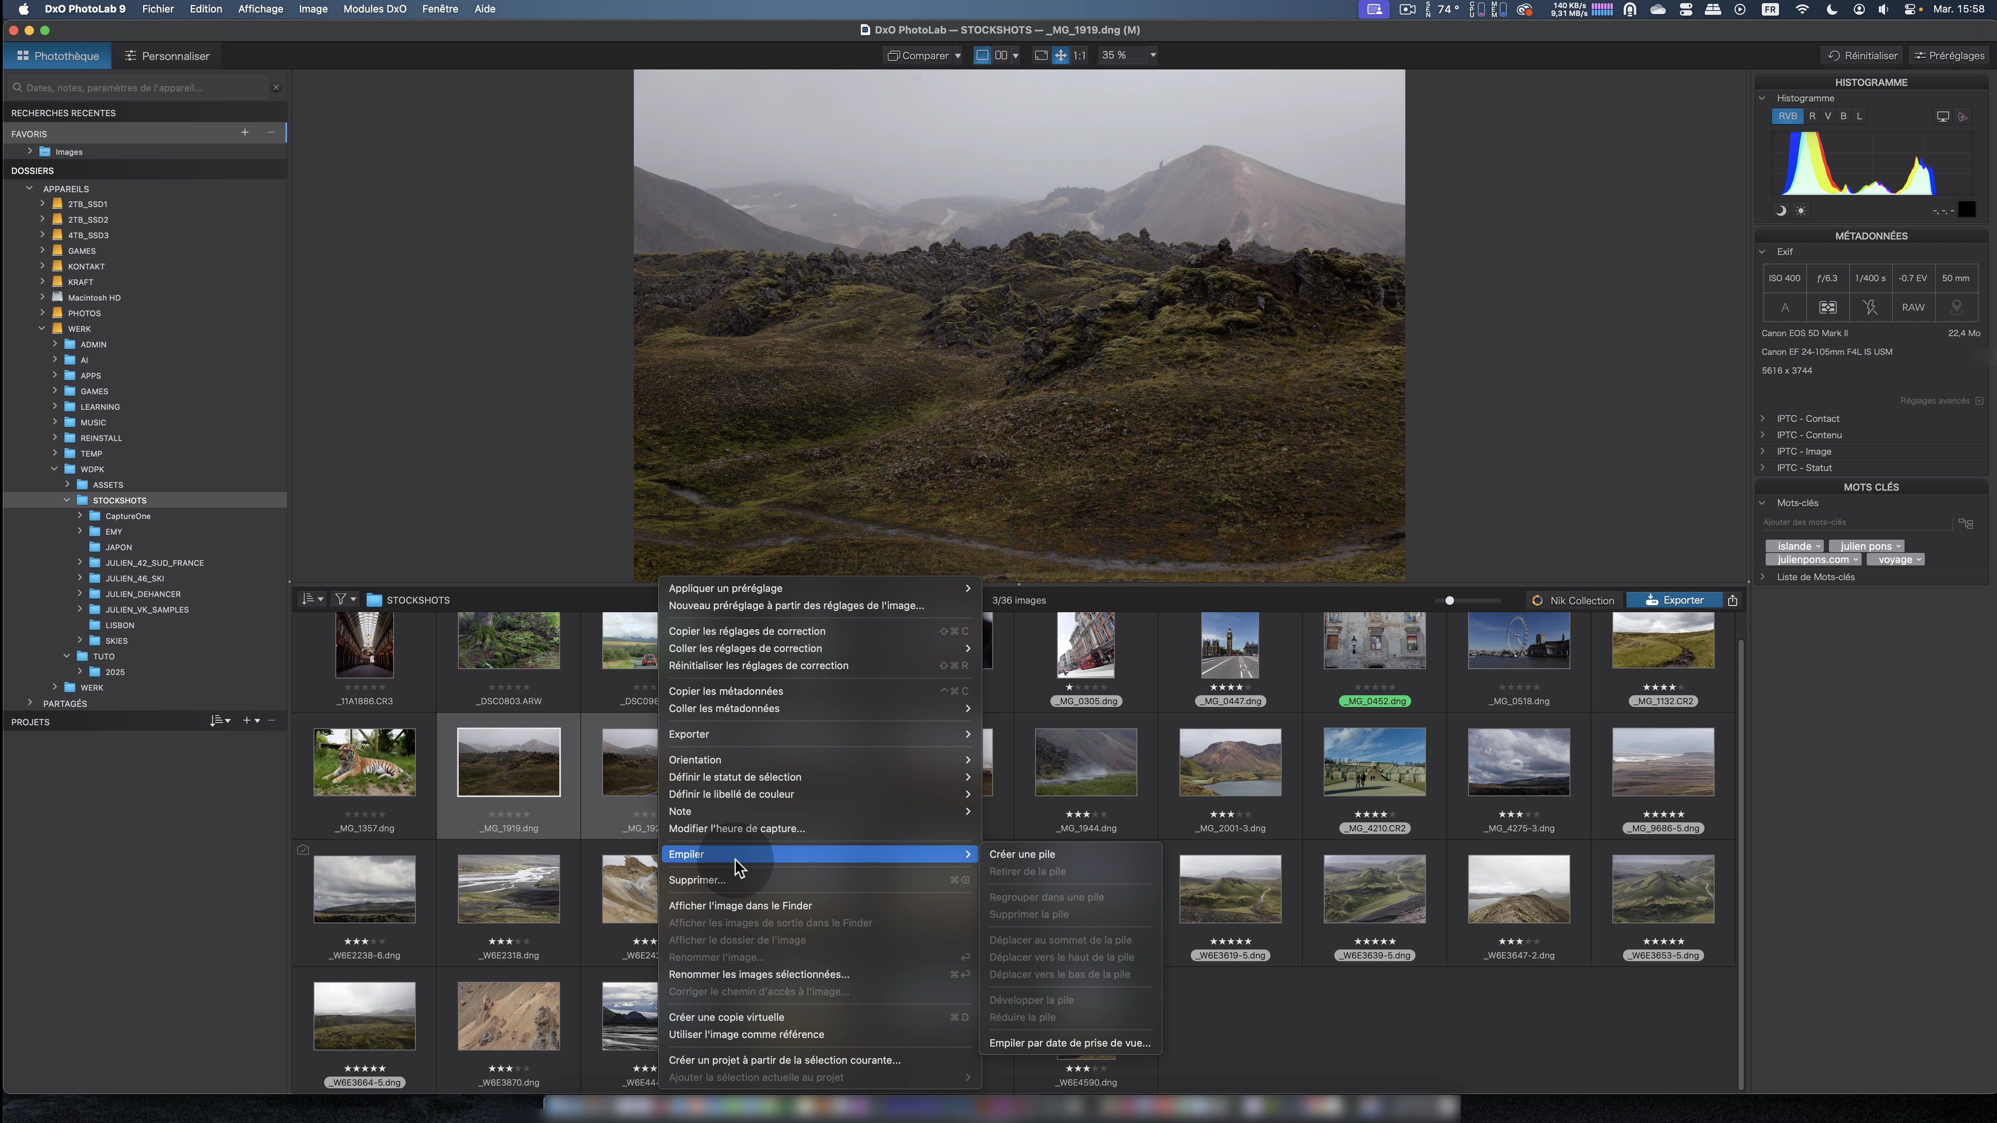This screenshot has width=1997, height=1123.
Task: Expand IPTC - Contenu section
Action: (x=1762, y=435)
